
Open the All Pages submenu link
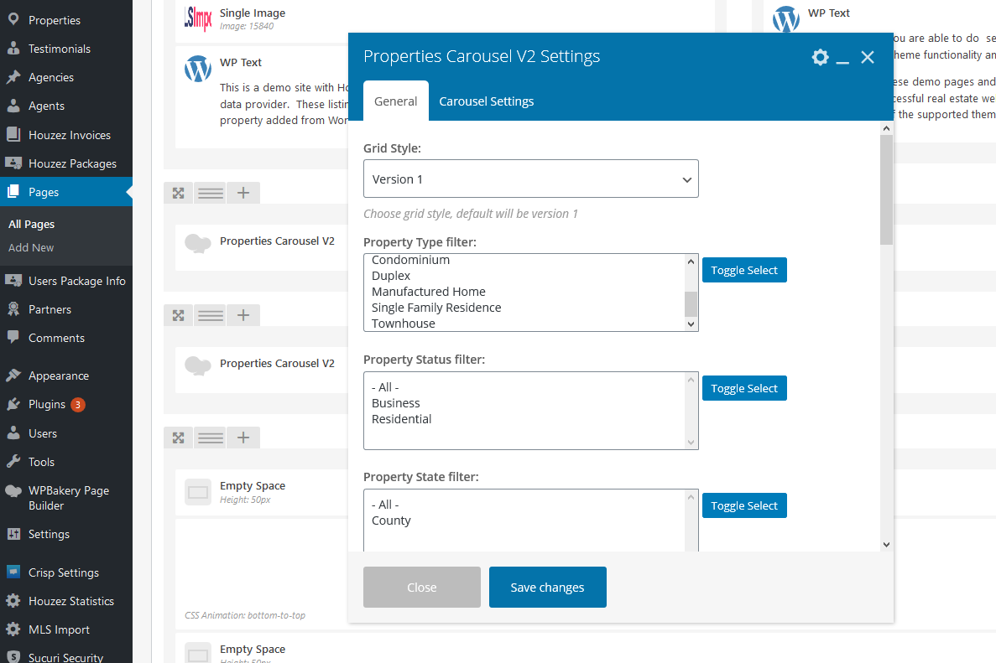[x=31, y=224]
